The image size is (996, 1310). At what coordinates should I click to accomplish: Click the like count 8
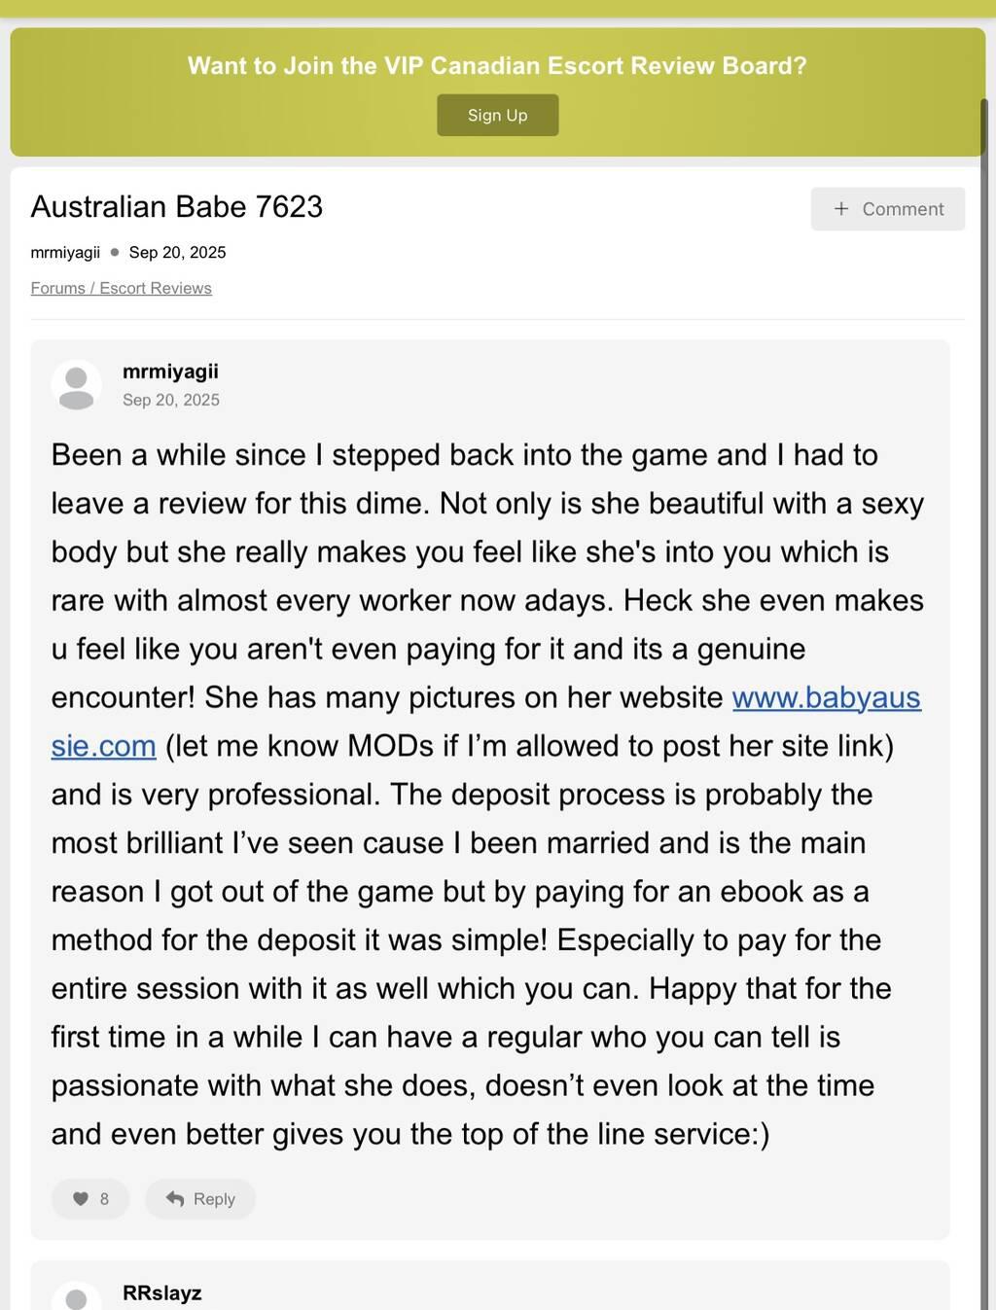click(104, 1199)
